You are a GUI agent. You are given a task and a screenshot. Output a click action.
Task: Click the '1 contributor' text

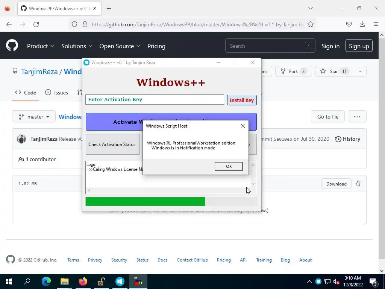click(x=41, y=159)
